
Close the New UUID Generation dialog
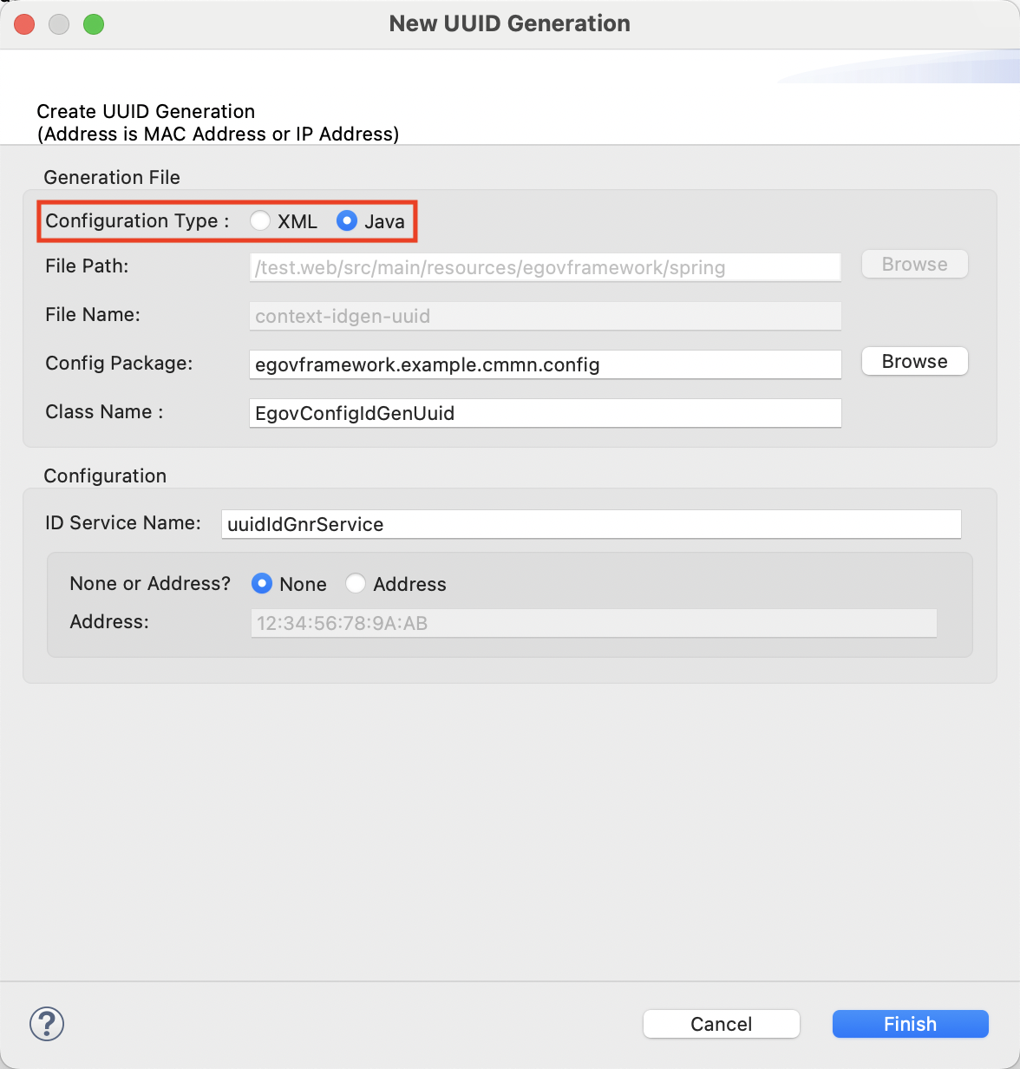24,24
